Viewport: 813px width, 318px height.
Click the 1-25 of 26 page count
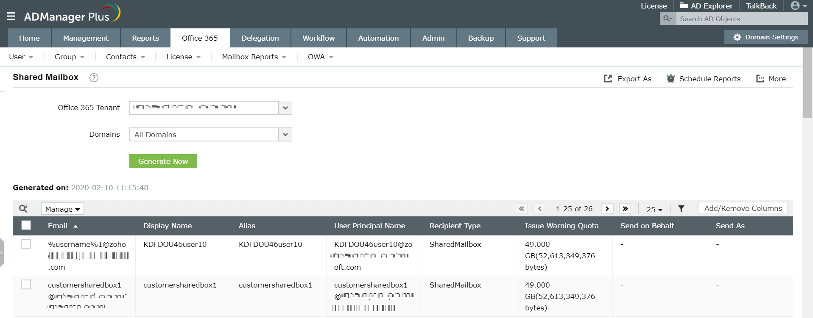click(574, 209)
